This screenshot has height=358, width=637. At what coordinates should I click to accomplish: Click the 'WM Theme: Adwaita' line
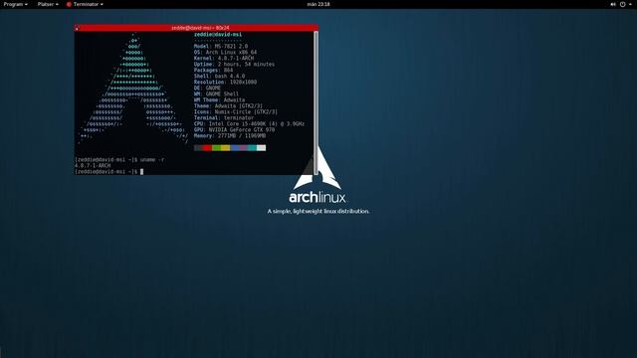[x=219, y=99]
